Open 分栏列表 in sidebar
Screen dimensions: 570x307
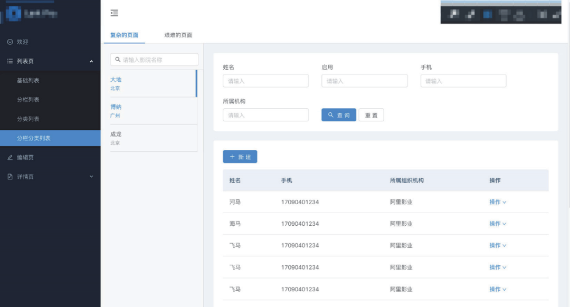[x=50, y=100]
